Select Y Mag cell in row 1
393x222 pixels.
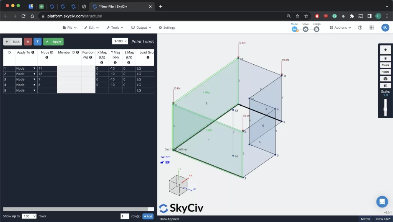point(115,68)
